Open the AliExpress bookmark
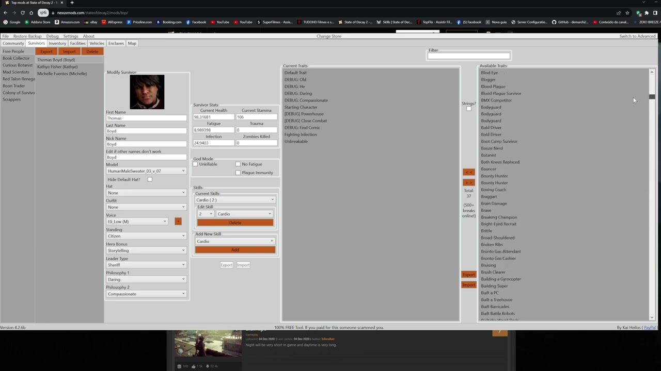Image resolution: width=661 pixels, height=371 pixels. point(112,22)
